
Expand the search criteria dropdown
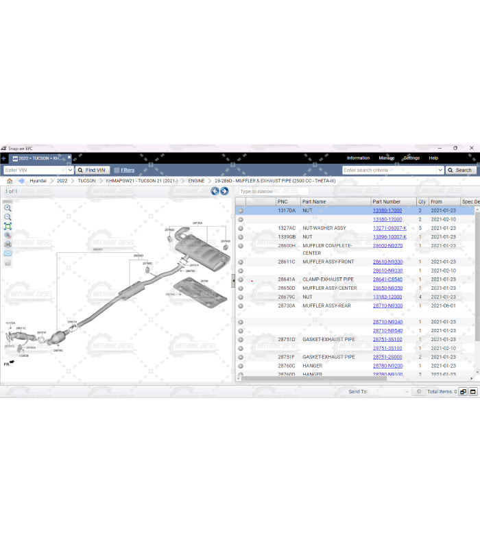440,170
